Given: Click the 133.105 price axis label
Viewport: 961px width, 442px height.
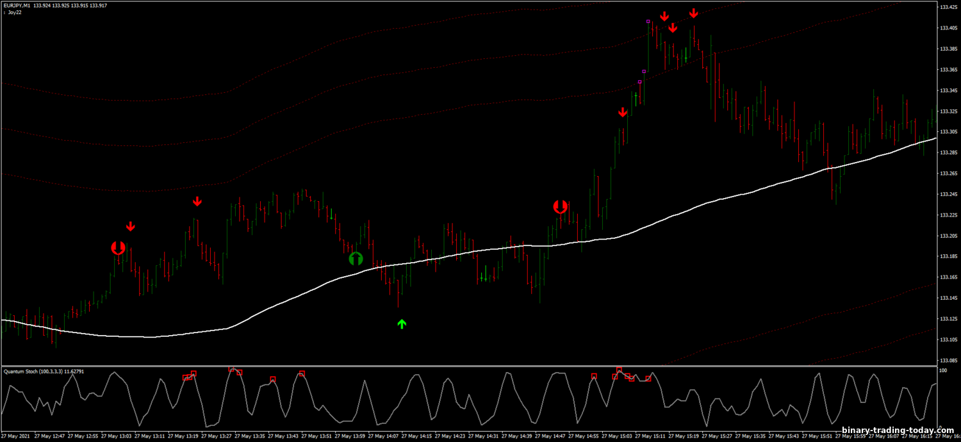Looking at the screenshot, I should [948, 340].
